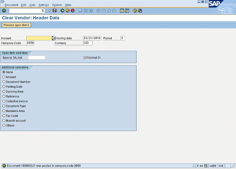This screenshot has width=236, height=169.
Task: Click the Last Page icon
Action: tap(114, 11)
